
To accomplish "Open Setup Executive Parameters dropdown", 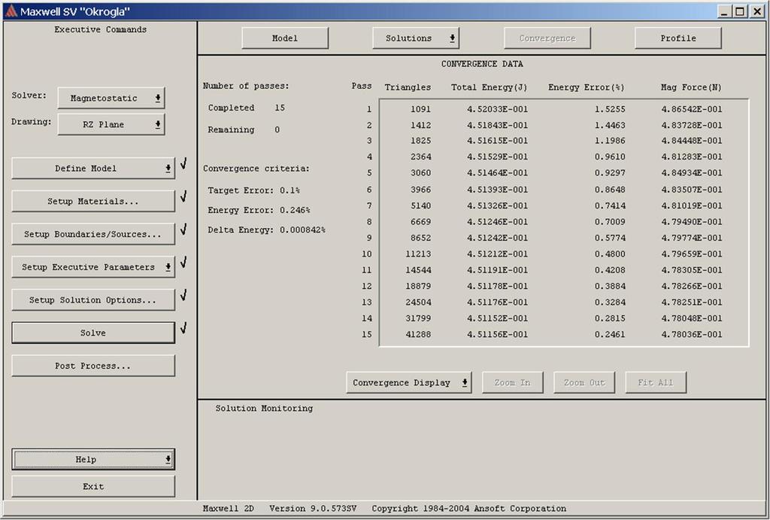I will point(92,267).
